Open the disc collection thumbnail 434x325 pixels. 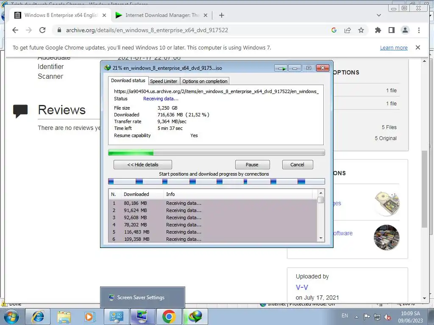click(x=387, y=204)
